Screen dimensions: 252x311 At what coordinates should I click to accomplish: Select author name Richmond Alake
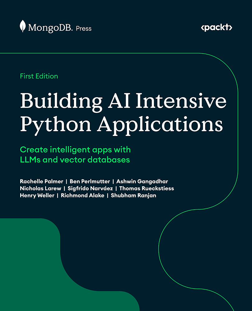coord(82,196)
